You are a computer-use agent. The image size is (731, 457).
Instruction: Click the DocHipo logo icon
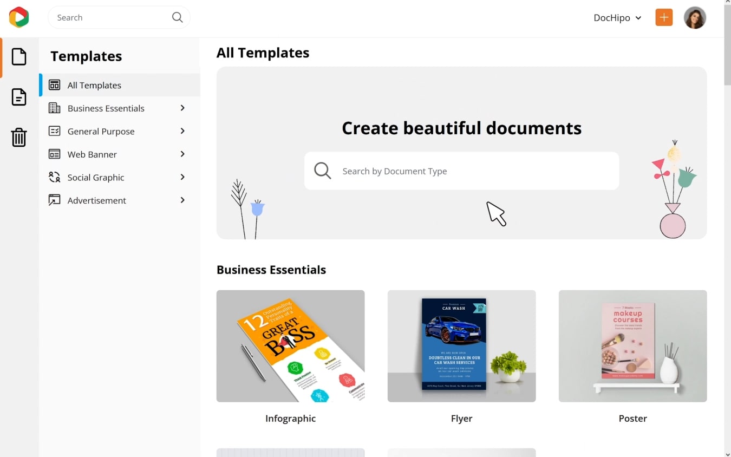[x=19, y=17]
